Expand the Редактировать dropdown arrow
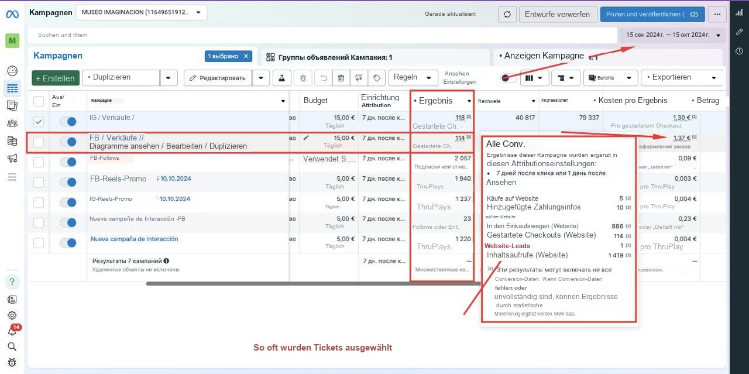This screenshot has height=374, width=749. pyautogui.click(x=262, y=77)
